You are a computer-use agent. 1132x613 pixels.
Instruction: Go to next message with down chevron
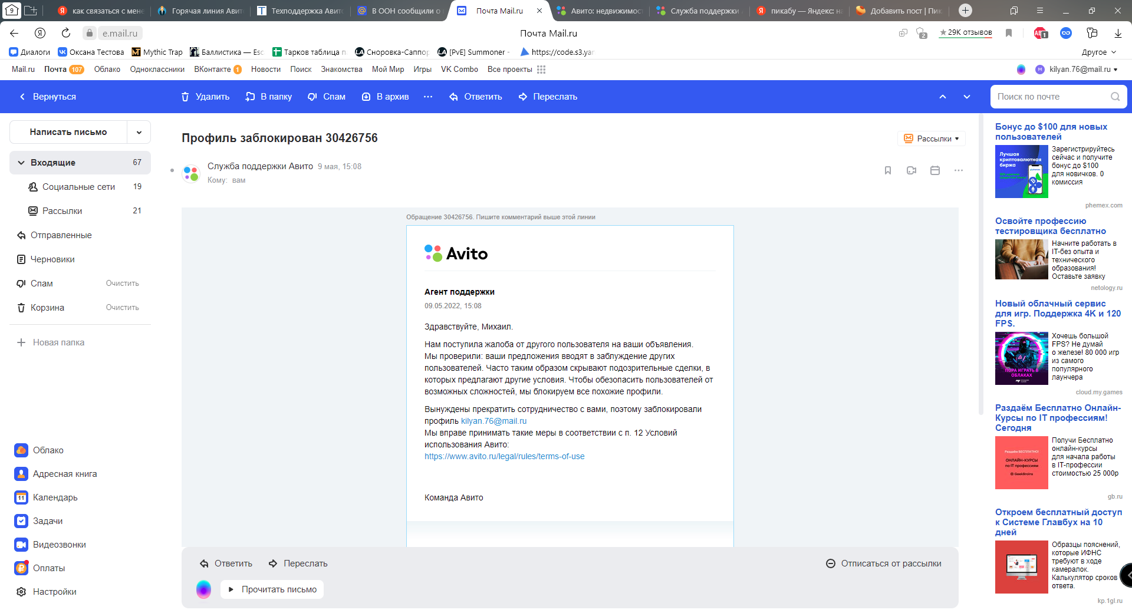coord(967,97)
